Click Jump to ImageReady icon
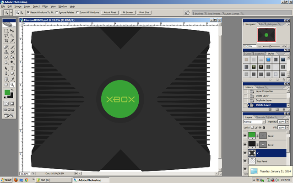 coord(9,116)
